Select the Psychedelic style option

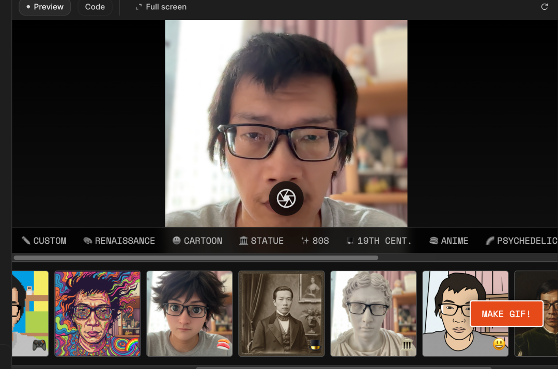pos(521,241)
